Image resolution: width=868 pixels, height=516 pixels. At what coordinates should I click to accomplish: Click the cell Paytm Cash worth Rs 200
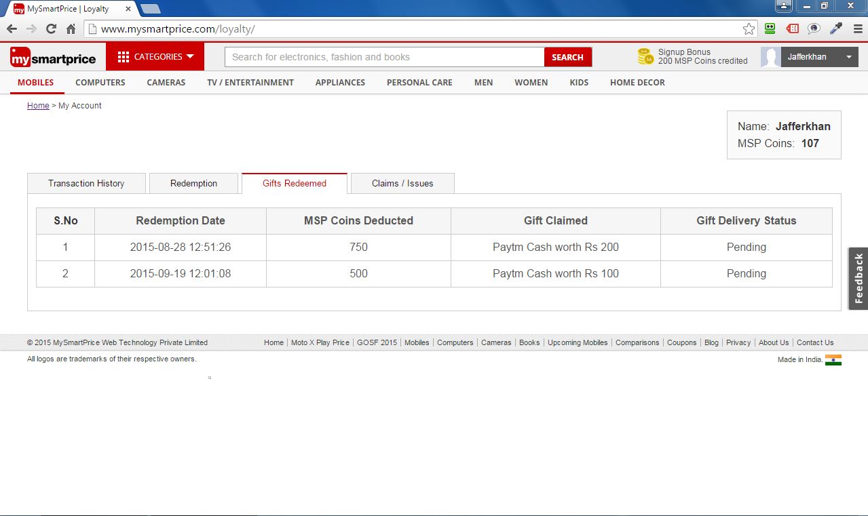coord(556,247)
